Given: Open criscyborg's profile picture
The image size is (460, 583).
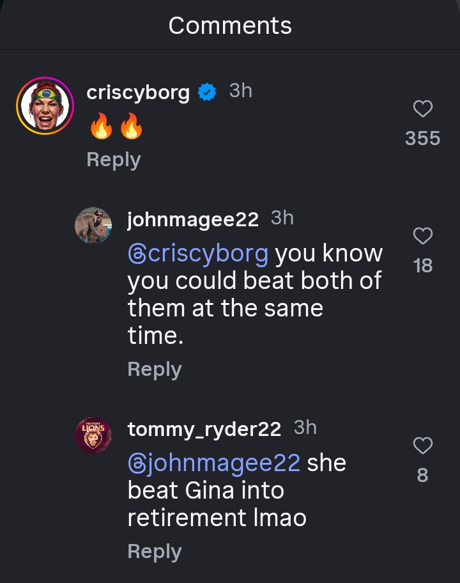Looking at the screenshot, I should (45, 105).
